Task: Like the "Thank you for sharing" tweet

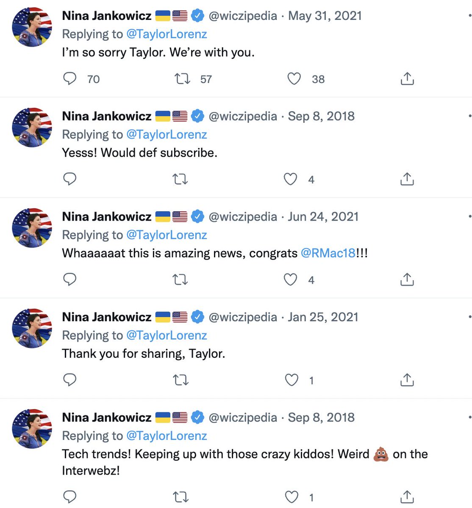Action: pyautogui.click(x=292, y=380)
